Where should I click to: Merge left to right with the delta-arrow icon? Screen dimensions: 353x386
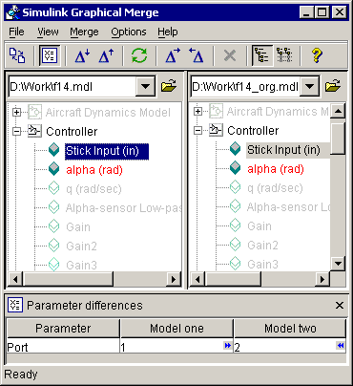[x=173, y=55]
